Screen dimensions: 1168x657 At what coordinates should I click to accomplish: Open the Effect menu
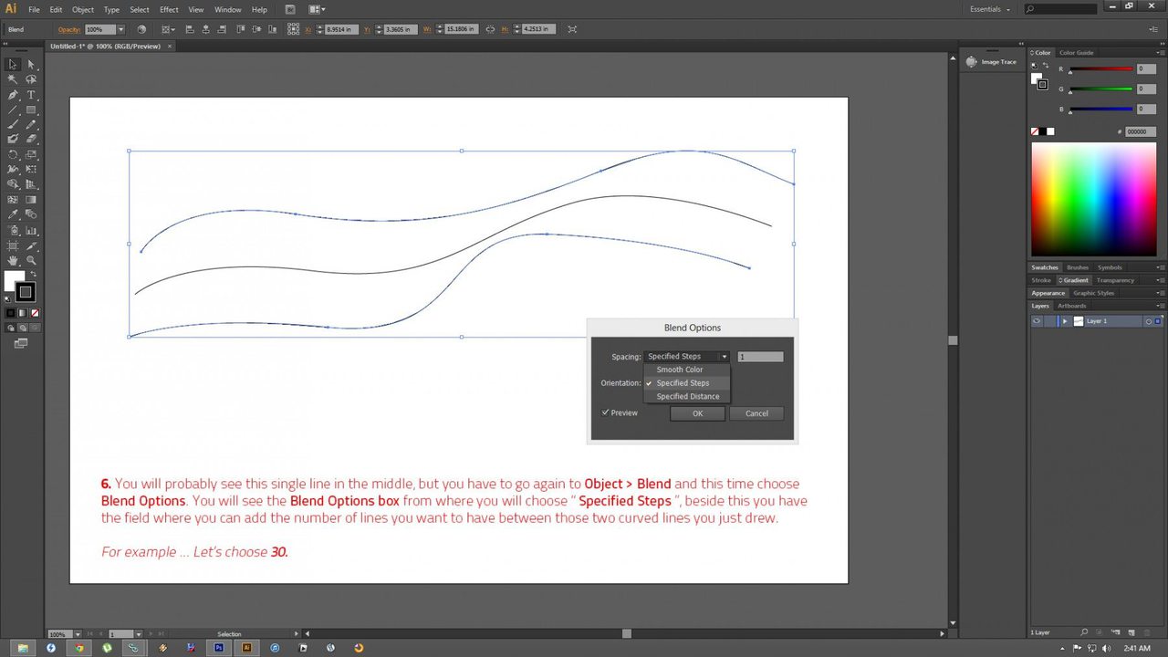pos(169,9)
